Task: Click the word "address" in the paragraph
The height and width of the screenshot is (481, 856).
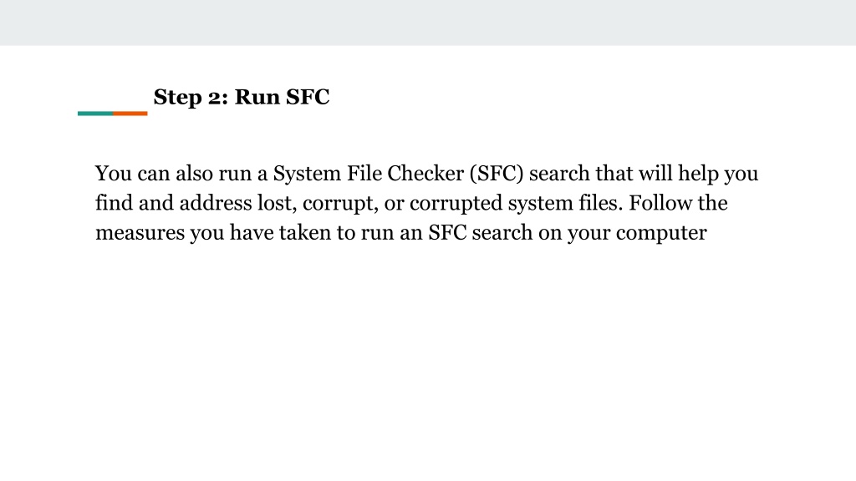Action: [x=216, y=203]
